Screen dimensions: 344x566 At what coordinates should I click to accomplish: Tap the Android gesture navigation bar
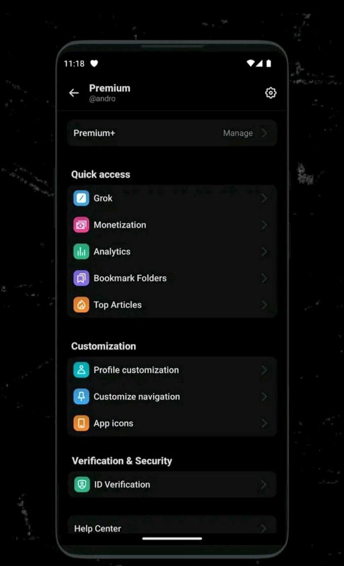[172, 539]
